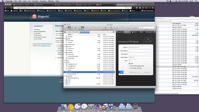The width and height of the screenshot is (199, 112).
Task: Click browser back arrow button
Action: 6,8
